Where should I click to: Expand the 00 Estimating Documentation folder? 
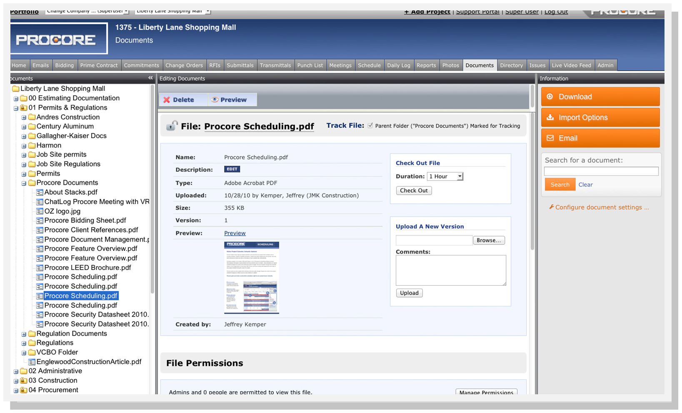16,99
